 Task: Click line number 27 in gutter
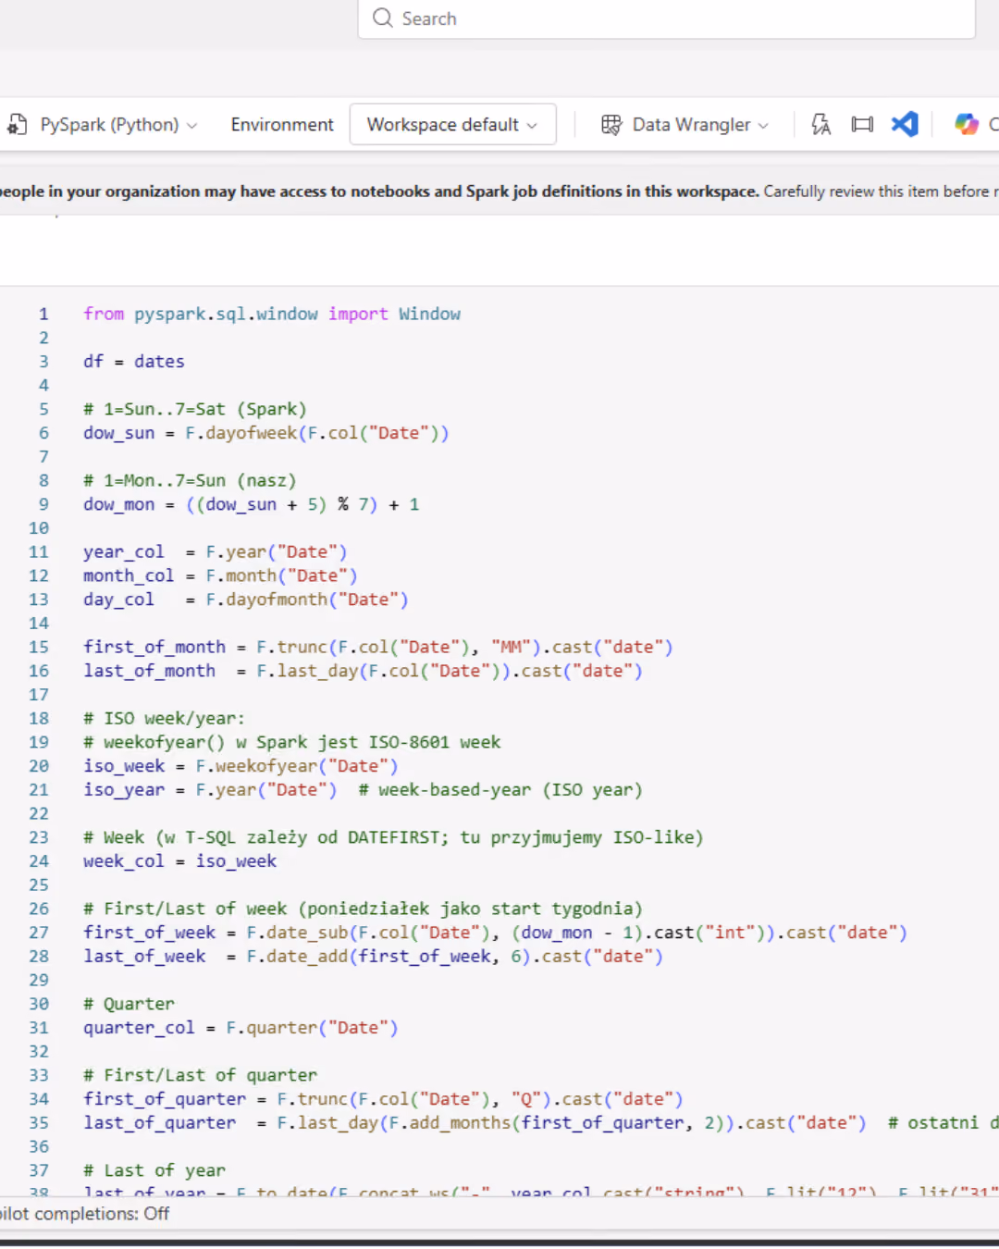[39, 933]
